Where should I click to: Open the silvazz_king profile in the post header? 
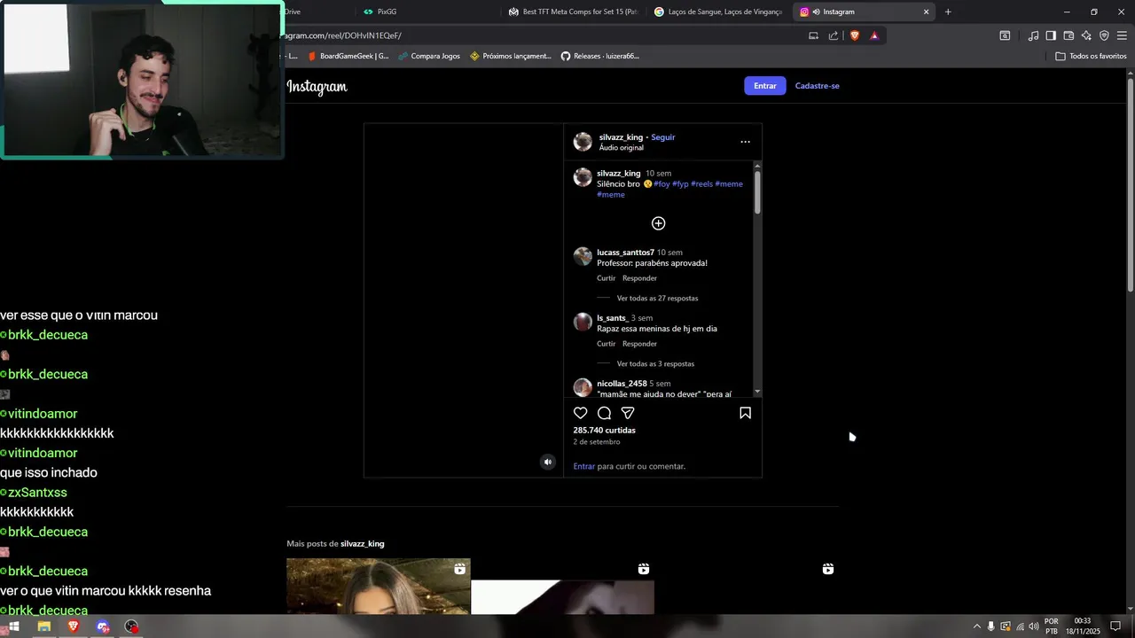(621, 137)
